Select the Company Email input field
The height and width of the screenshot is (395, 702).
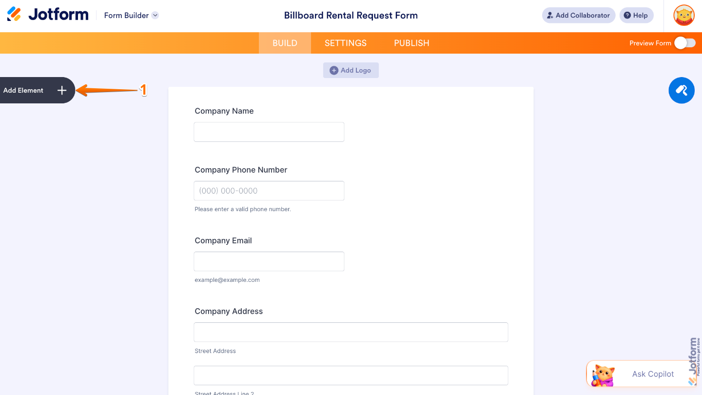pyautogui.click(x=269, y=261)
